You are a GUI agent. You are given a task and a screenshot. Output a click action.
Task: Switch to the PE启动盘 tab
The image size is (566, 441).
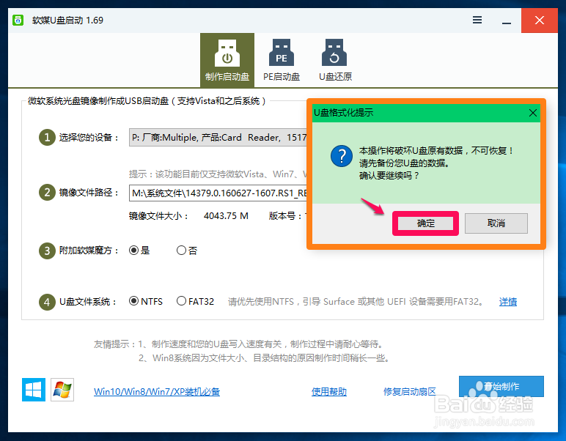coord(282,60)
